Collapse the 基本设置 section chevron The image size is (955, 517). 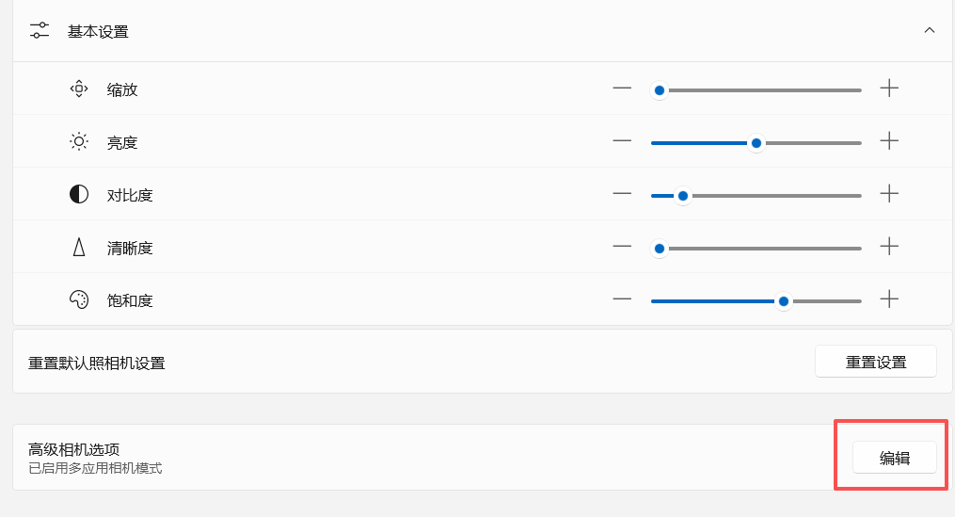pyautogui.click(x=930, y=30)
